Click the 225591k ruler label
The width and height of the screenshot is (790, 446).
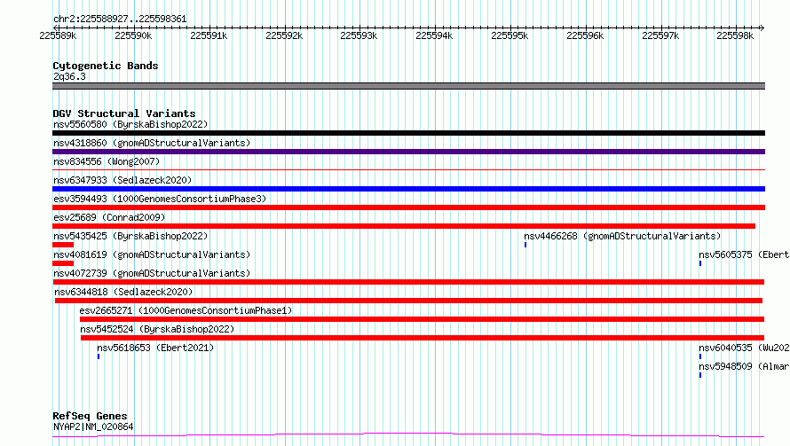point(209,35)
